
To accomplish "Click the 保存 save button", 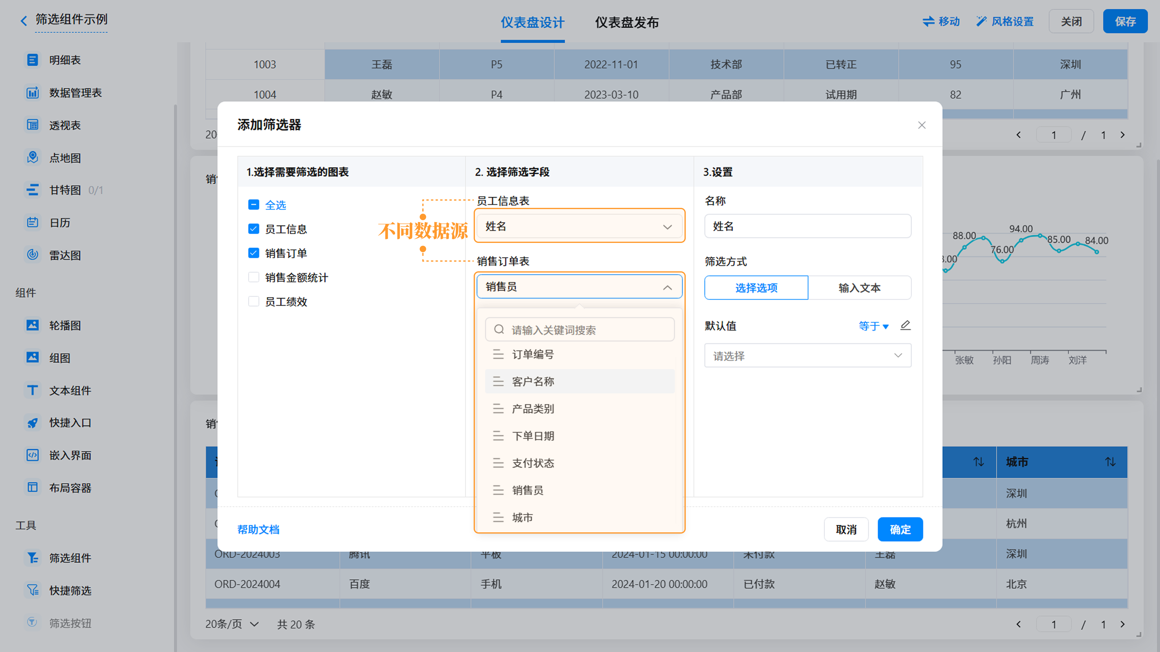I will point(1125,21).
